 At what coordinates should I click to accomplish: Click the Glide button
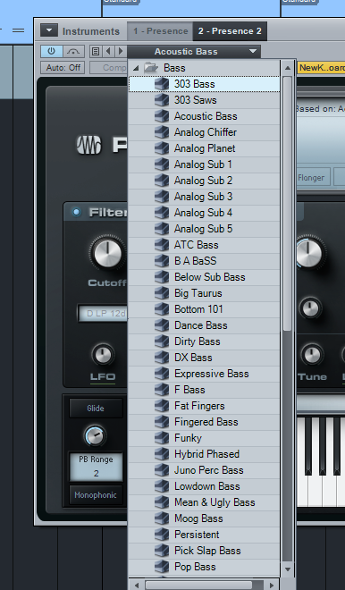(x=96, y=409)
